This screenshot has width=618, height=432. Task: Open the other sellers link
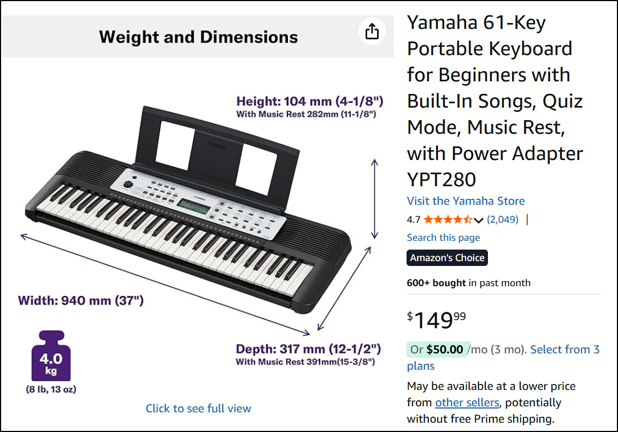click(x=467, y=403)
